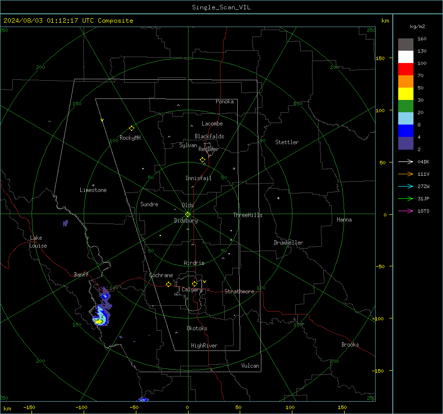Click the Banff town label
The width and height of the screenshot is (443, 414).
(81, 274)
